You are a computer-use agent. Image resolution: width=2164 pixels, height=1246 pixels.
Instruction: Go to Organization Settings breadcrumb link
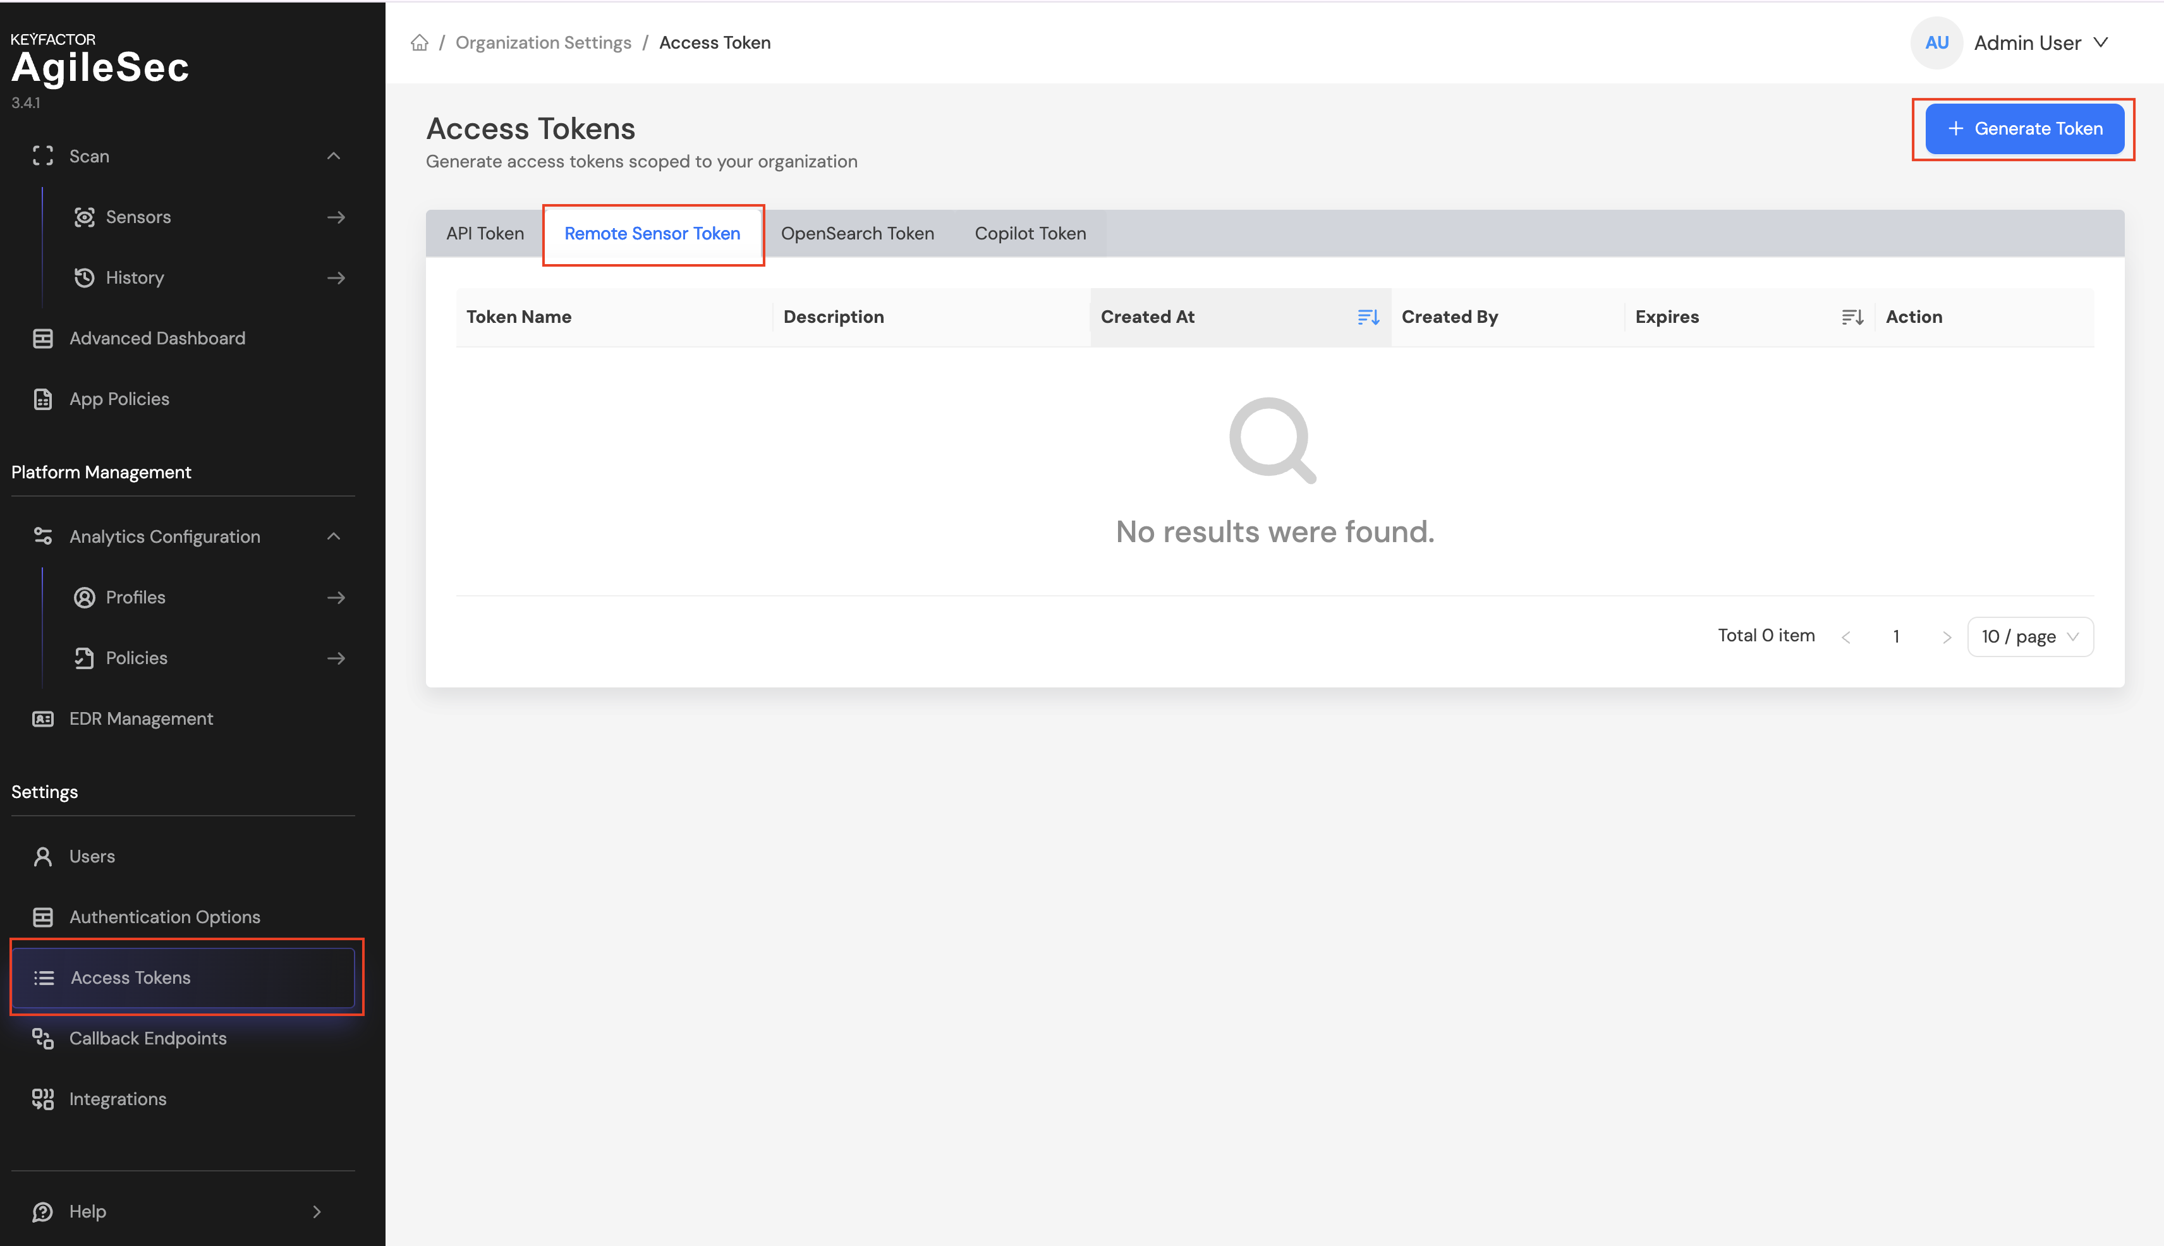[543, 43]
